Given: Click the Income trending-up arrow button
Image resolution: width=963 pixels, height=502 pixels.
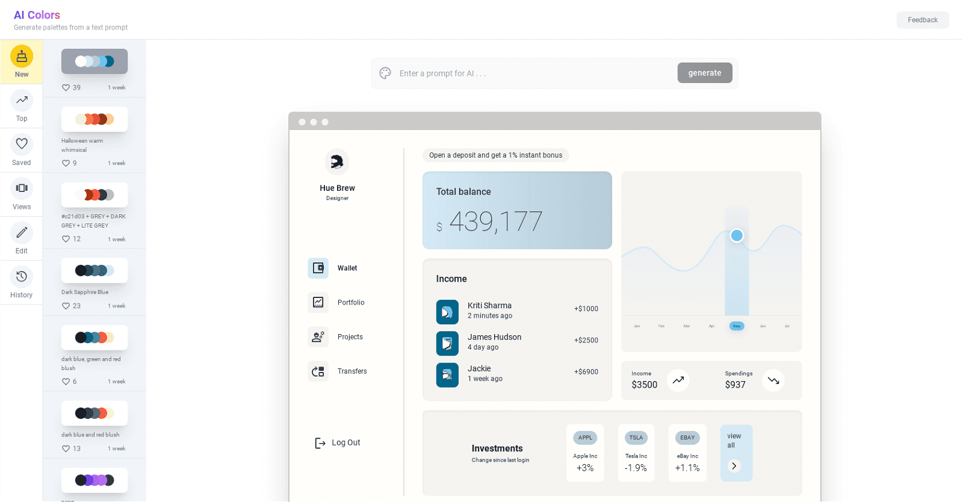Looking at the screenshot, I should coord(678,380).
